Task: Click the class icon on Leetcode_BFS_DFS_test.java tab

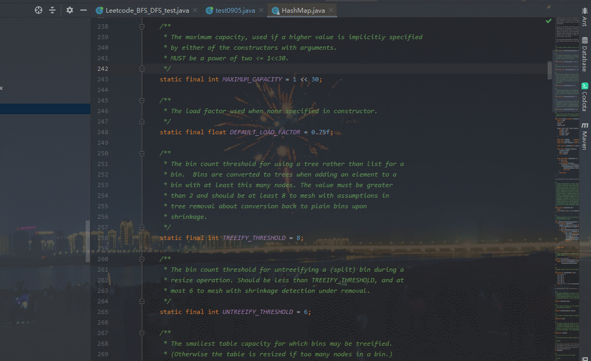Action: click(99, 11)
